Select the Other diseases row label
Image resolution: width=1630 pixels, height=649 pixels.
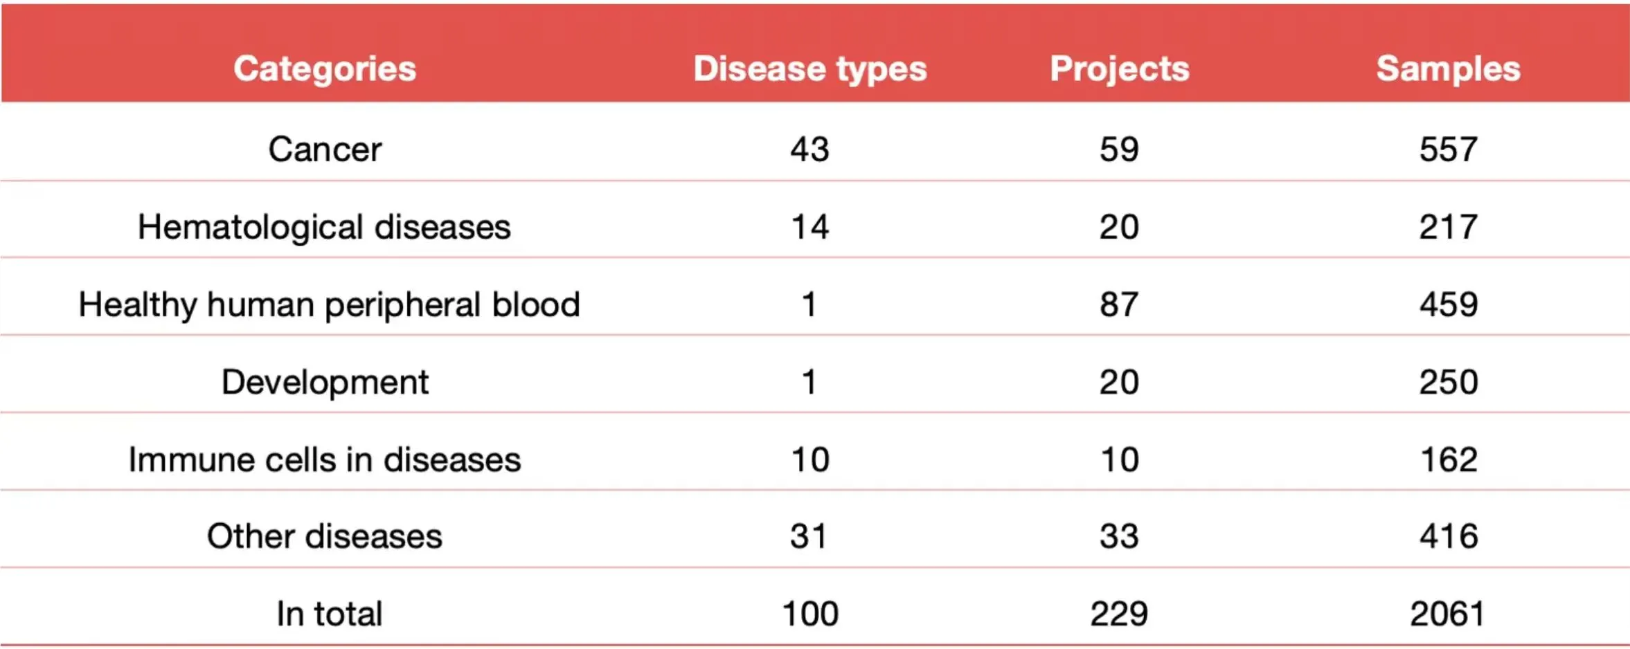point(324,536)
